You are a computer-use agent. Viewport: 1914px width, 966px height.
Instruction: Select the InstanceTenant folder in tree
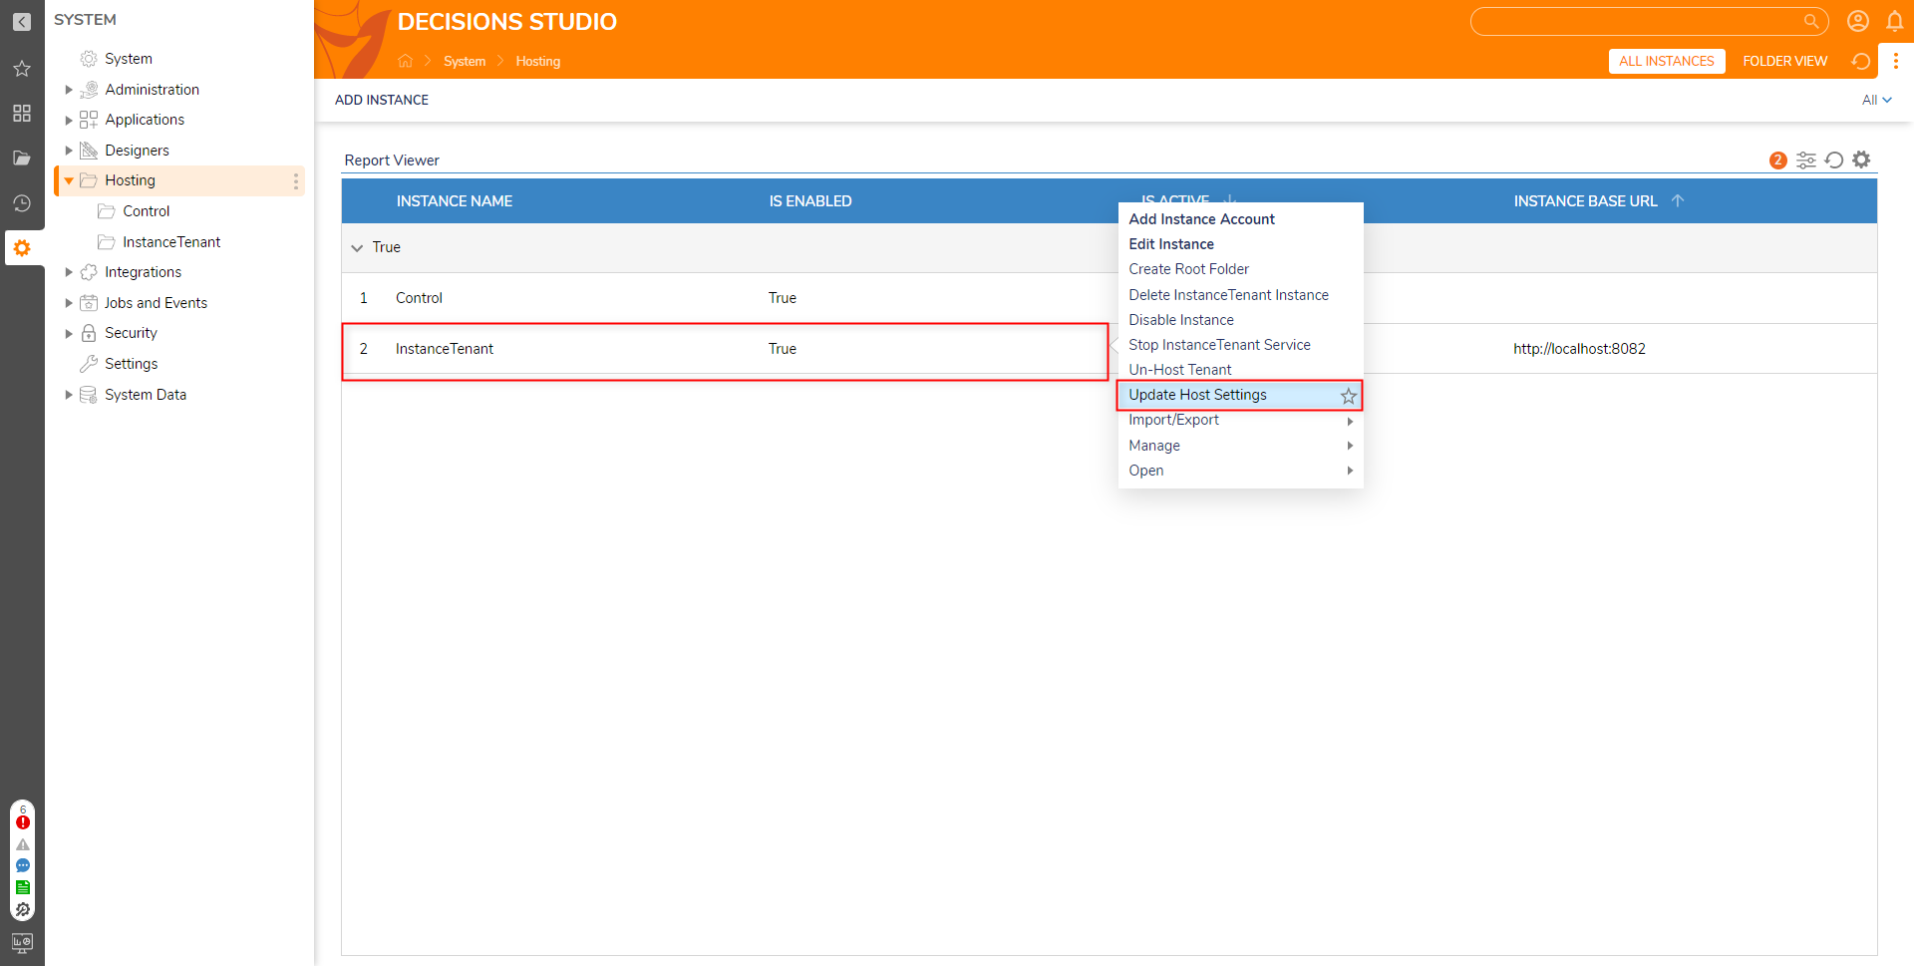coord(171,242)
